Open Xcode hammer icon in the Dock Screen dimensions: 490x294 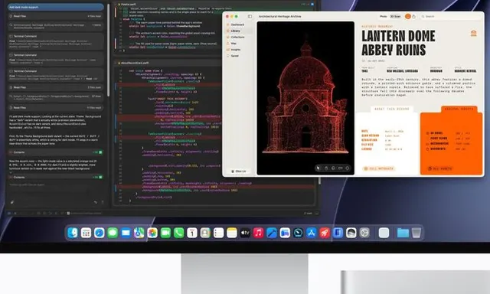[x=272, y=233]
